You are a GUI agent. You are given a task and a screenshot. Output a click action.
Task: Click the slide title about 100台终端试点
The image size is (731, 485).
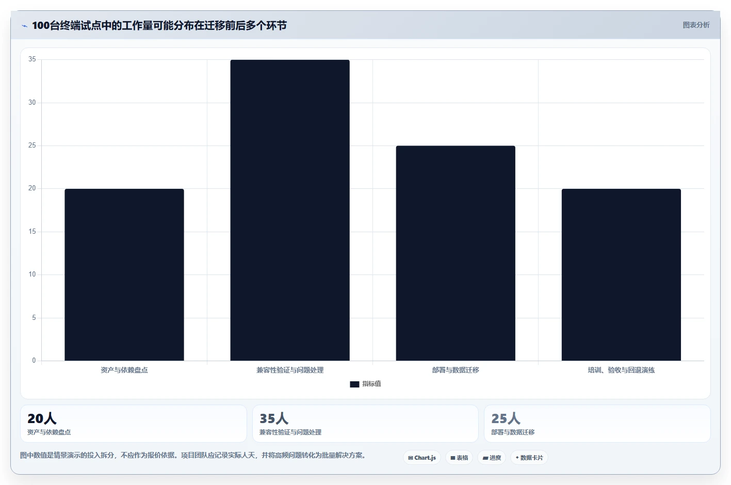click(159, 26)
